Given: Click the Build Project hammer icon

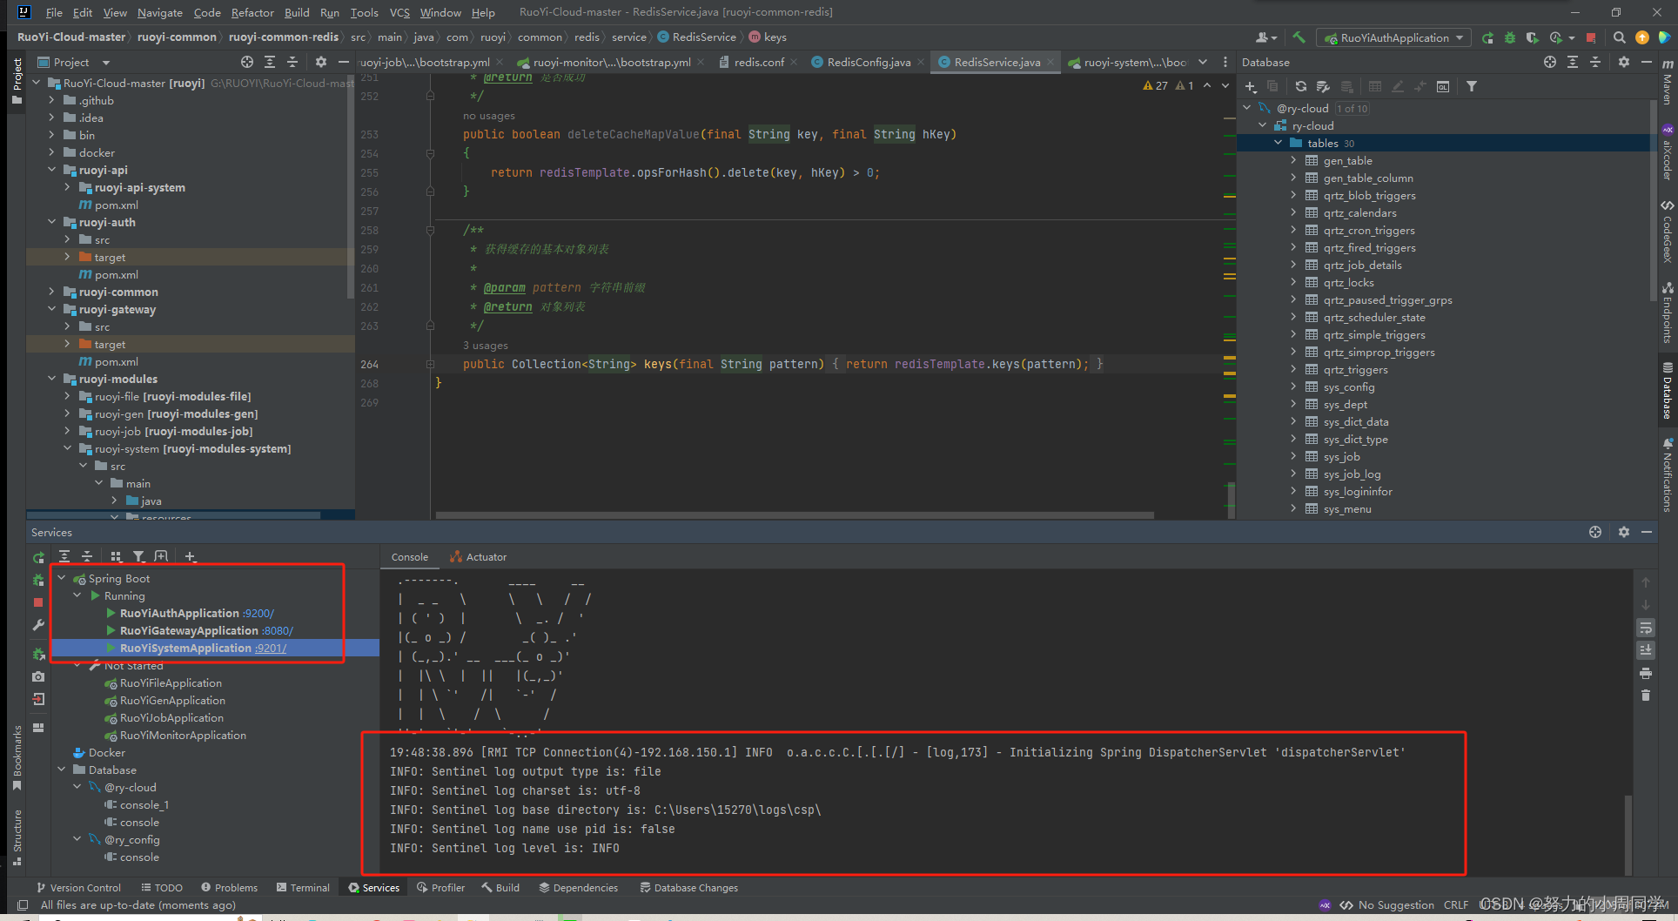Looking at the screenshot, I should click(1299, 37).
